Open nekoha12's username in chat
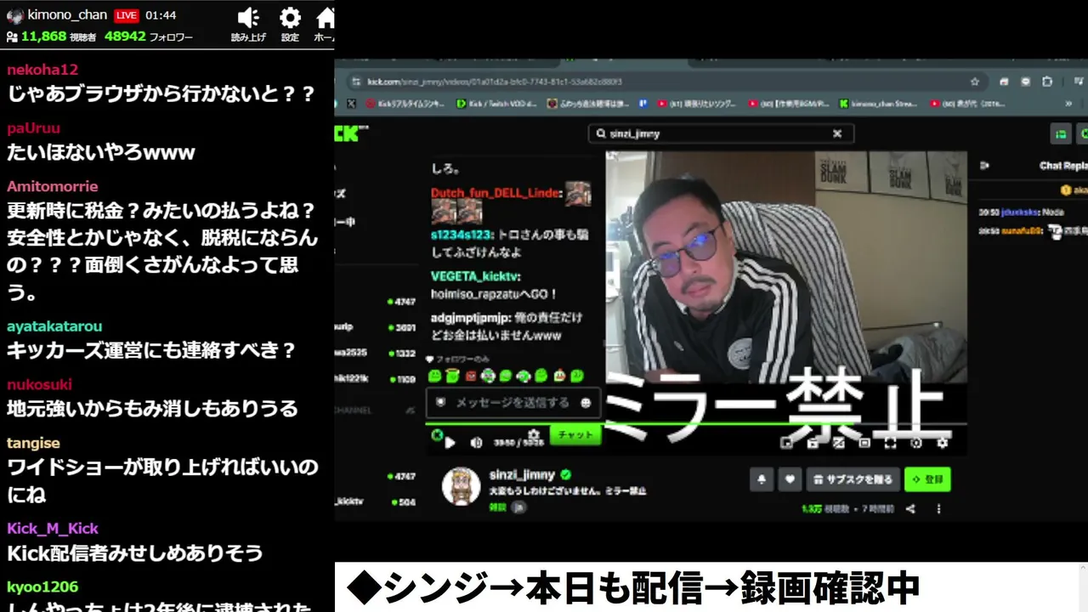 [x=42, y=70]
